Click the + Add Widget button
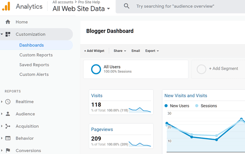 point(94,51)
